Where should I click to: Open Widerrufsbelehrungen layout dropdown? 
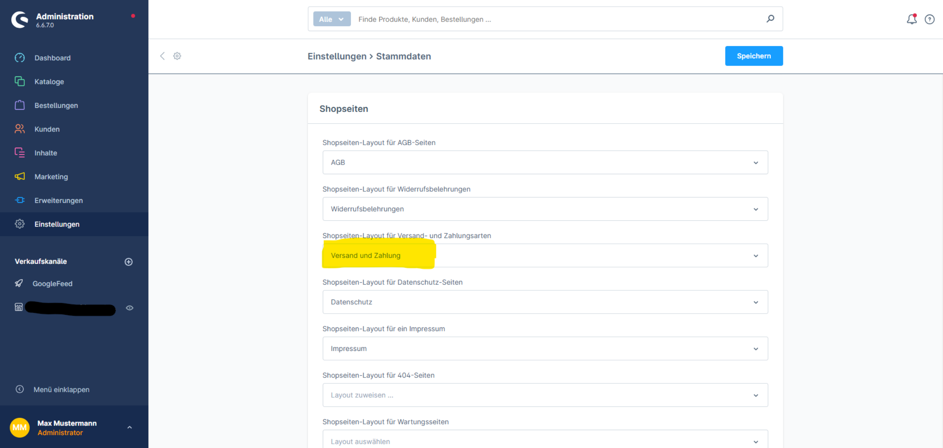tap(545, 209)
